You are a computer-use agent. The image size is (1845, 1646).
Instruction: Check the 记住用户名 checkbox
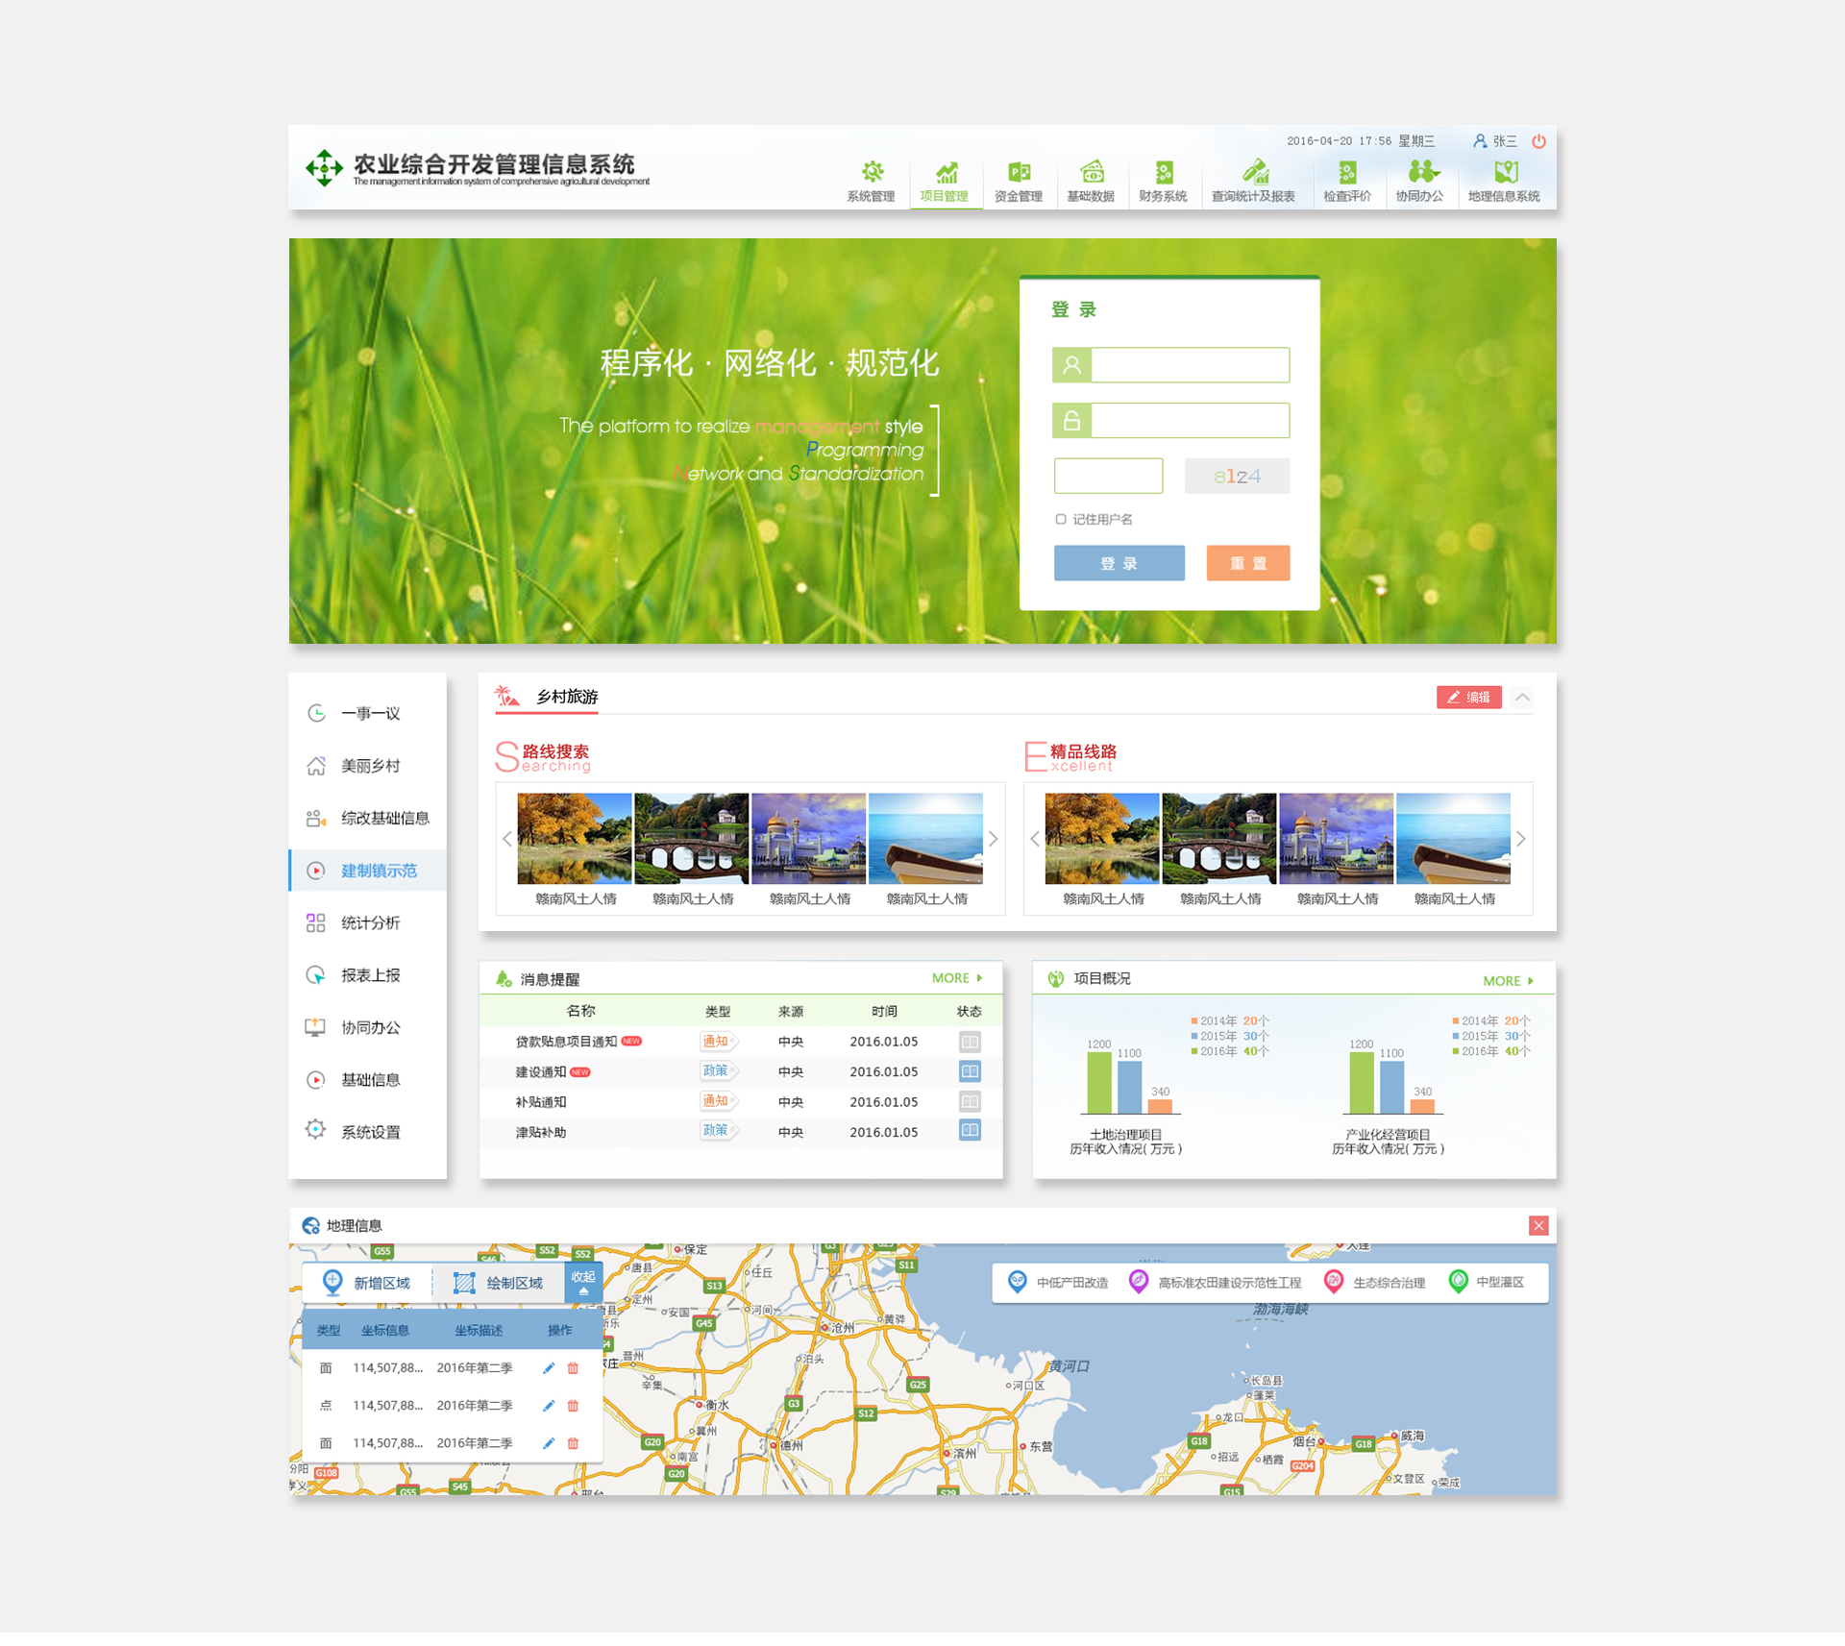click(x=1061, y=519)
